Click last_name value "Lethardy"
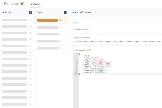This screenshot has width=162, height=108. pos(99,60)
